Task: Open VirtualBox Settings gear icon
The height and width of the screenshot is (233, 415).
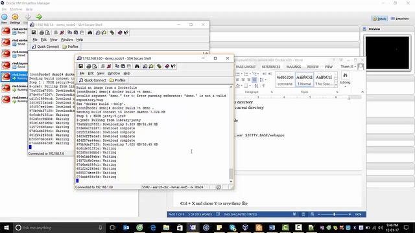Action: click(15, 17)
